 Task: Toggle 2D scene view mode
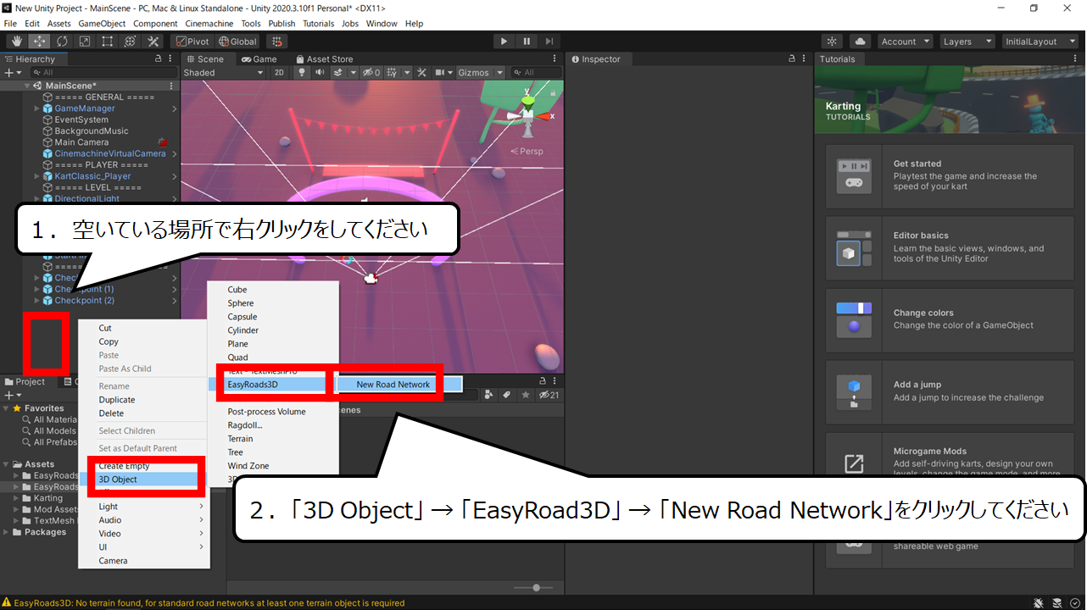click(279, 73)
